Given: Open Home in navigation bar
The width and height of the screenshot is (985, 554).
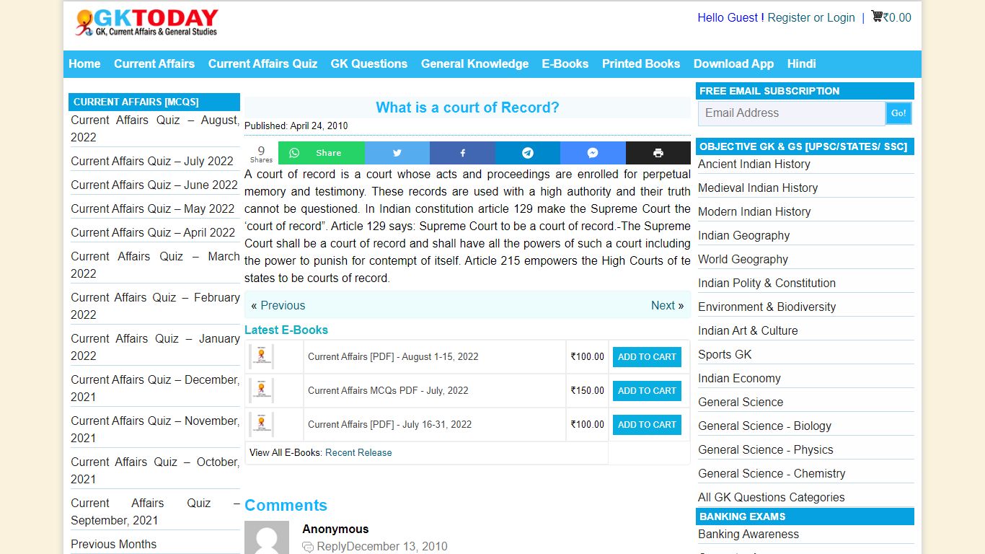Looking at the screenshot, I should pos(84,63).
